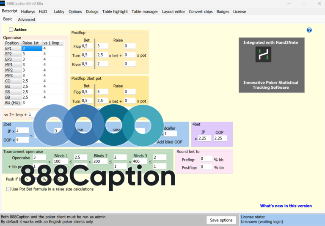
Task: Select EP1 Raise 1st cell
Action: pos(32,49)
